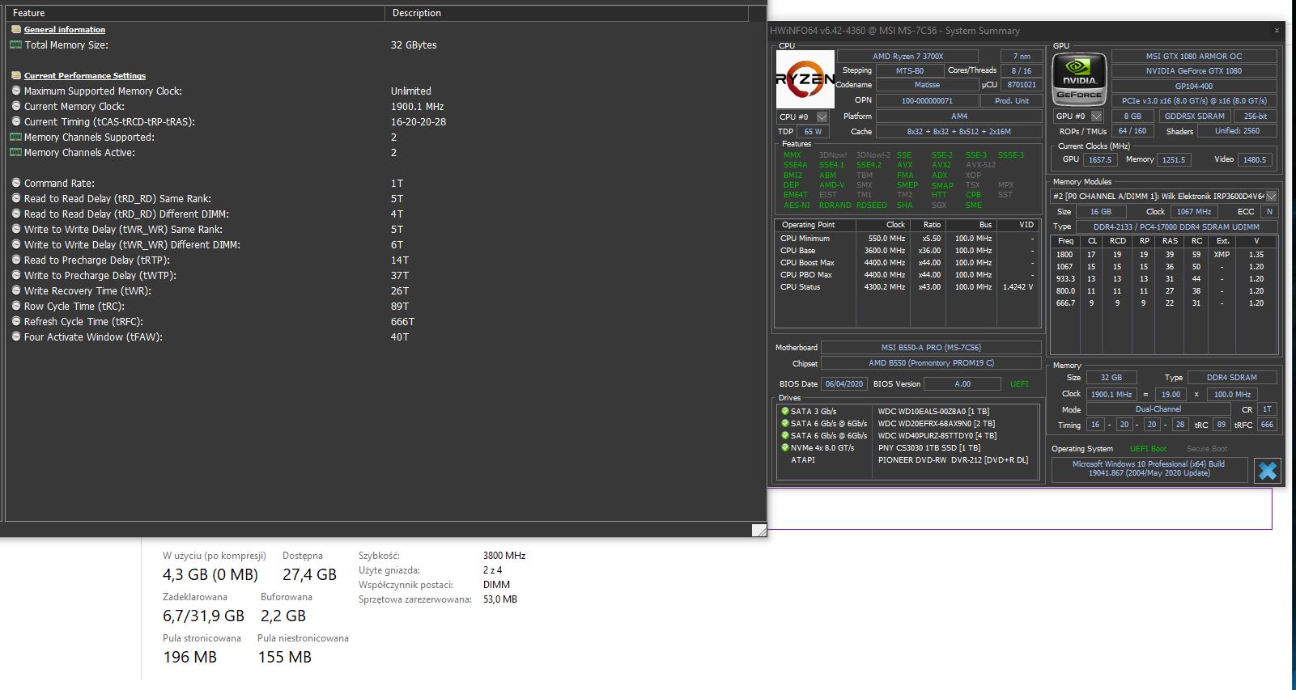Click the GPU clock 1657.5 field
The height and width of the screenshot is (690, 1296).
1100,159
